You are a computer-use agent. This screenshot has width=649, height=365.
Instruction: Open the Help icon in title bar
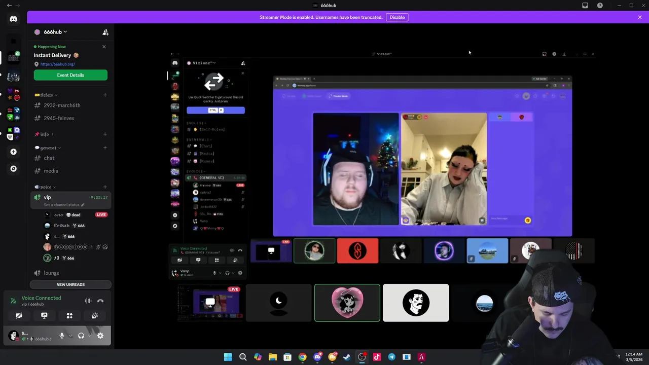(x=600, y=6)
